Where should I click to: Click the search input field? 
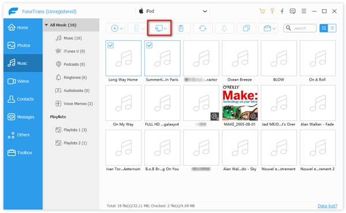300,28
